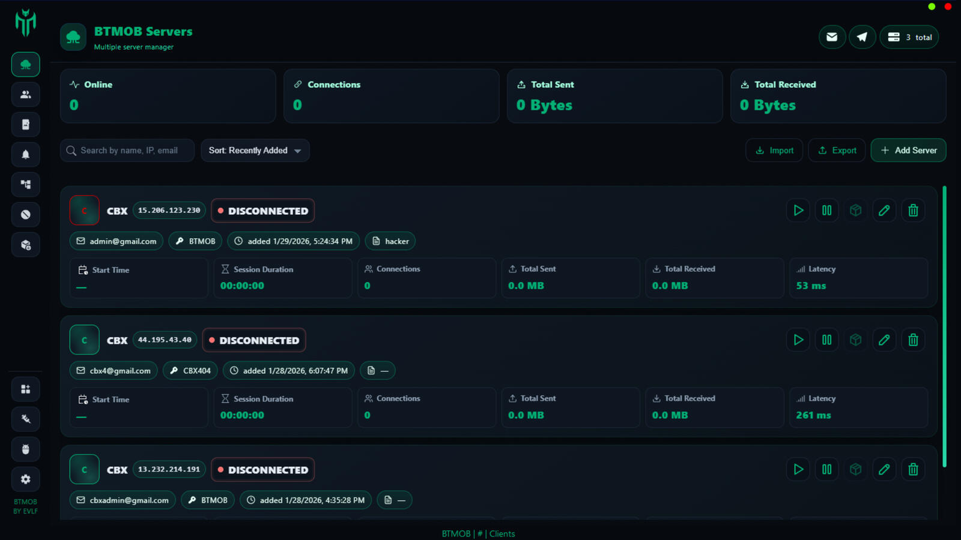
Task: Edit server 44.195.43.40 with pencil icon
Action: [x=884, y=340]
